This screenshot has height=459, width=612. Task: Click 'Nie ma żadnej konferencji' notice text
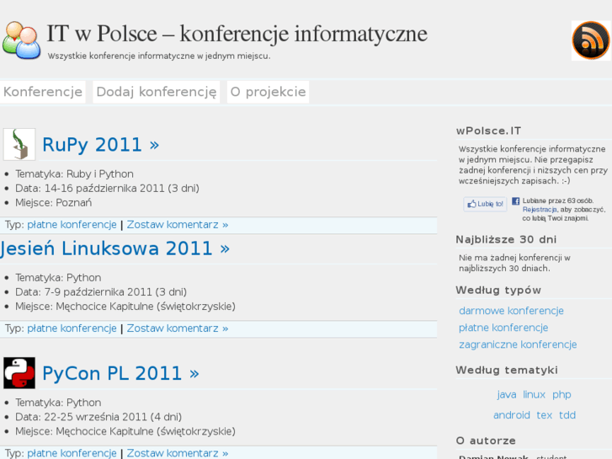coord(514,264)
